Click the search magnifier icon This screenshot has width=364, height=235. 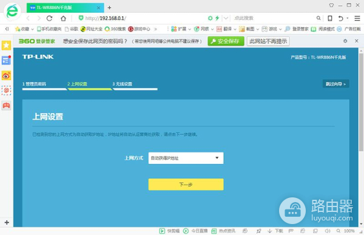coord(318,18)
